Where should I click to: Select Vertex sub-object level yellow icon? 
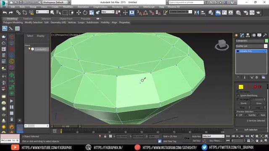click(241, 87)
